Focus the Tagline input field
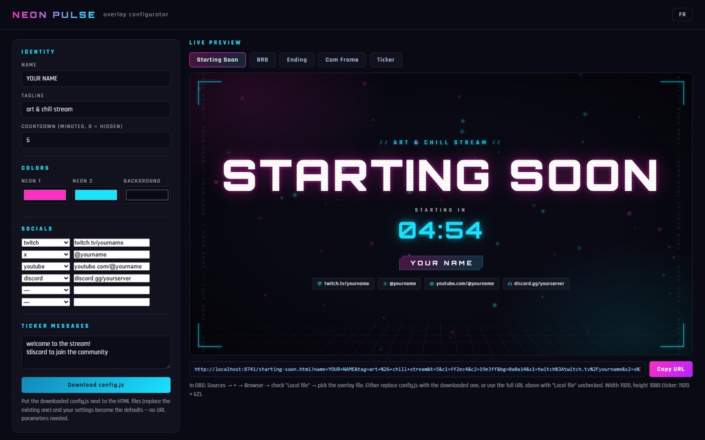The width and height of the screenshot is (705, 440). pyautogui.click(x=96, y=109)
